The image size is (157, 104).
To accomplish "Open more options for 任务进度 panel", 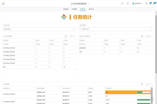I will tap(150, 84).
